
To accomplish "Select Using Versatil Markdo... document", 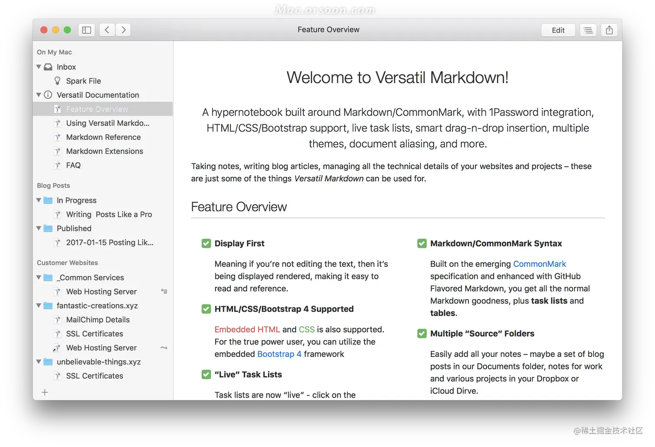I will pyautogui.click(x=103, y=123).
